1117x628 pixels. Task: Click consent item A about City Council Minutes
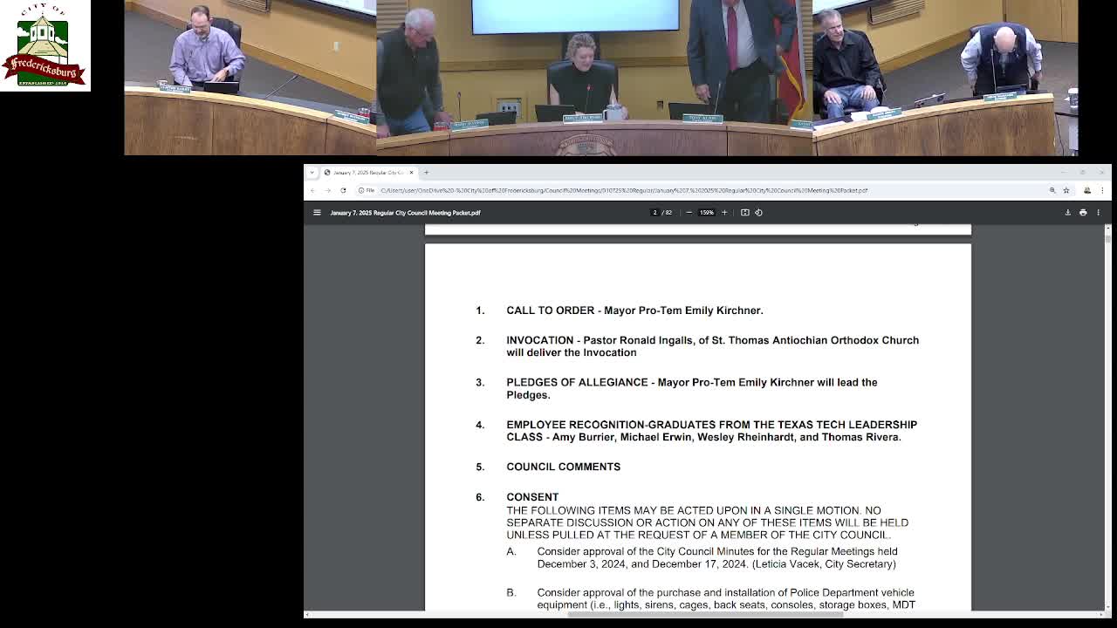(716, 557)
